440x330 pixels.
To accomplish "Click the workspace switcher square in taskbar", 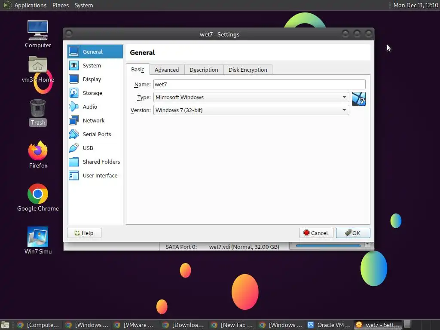I will point(407,324).
